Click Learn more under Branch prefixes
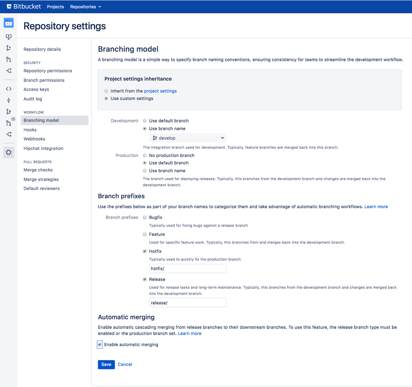Image resolution: width=412 pixels, height=387 pixels. point(376,206)
